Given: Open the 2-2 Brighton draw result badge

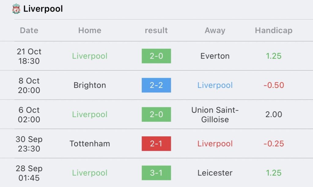Looking at the screenshot, I should click(156, 85).
